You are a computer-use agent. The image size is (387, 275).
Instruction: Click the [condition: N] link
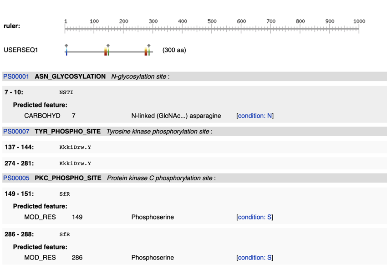255,116
